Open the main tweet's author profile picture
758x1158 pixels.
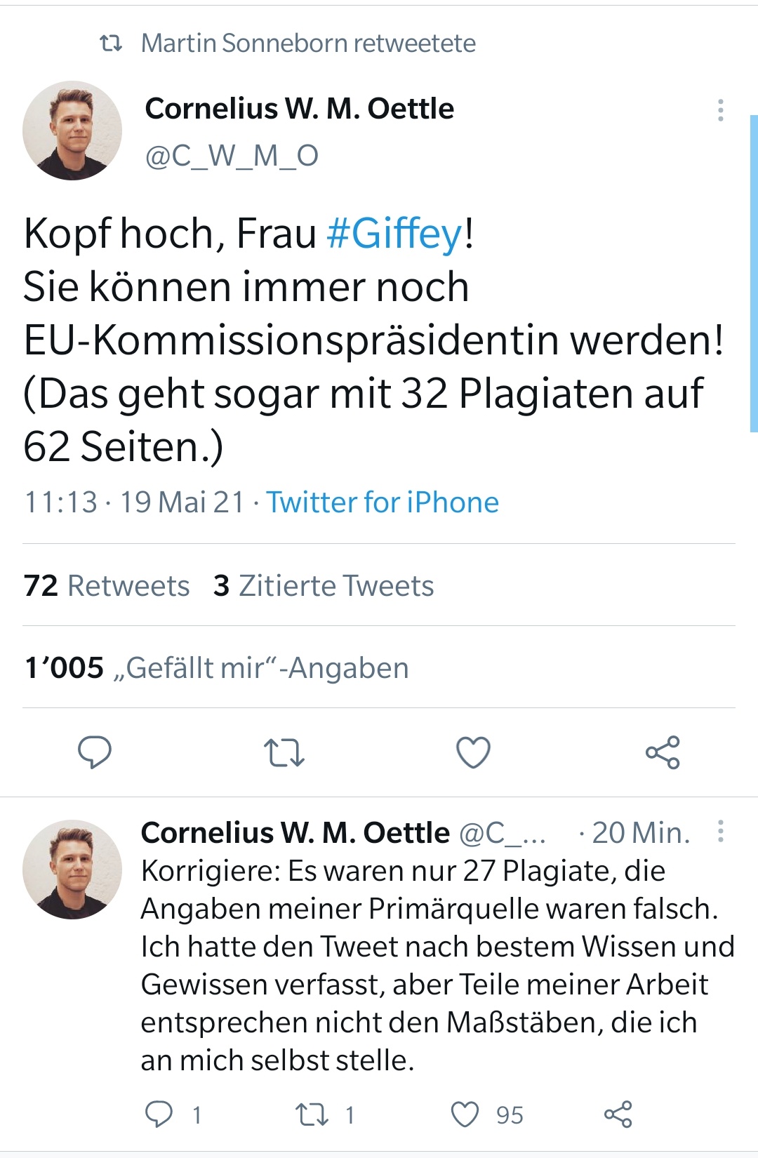click(72, 131)
